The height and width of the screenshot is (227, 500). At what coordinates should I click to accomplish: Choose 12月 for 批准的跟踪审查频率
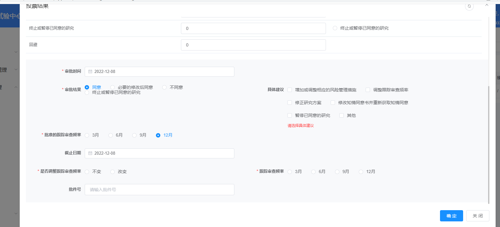pyautogui.click(x=158, y=135)
